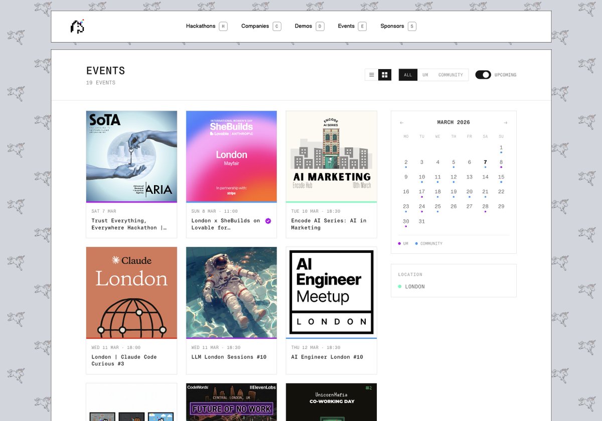Open the SheBuilds London Mayfair thumbnail
The height and width of the screenshot is (421, 602).
pos(231,156)
